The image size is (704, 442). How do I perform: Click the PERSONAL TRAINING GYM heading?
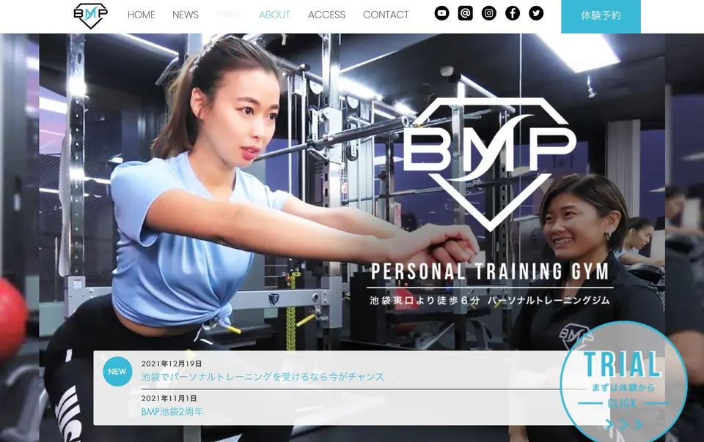click(x=490, y=271)
